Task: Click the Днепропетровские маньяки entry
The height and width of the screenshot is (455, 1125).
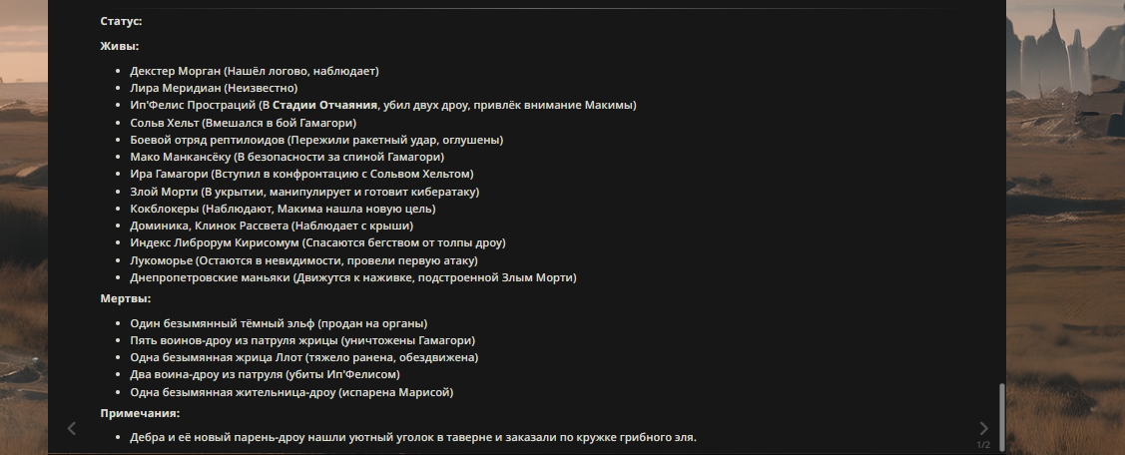Action: tap(353, 277)
